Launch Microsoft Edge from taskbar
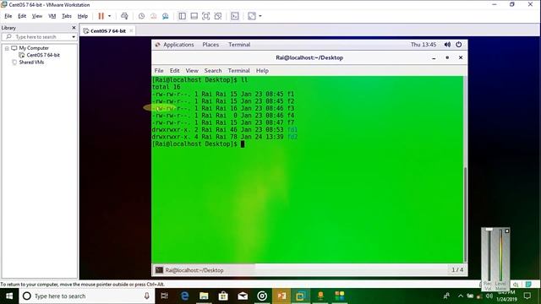 tap(184, 296)
